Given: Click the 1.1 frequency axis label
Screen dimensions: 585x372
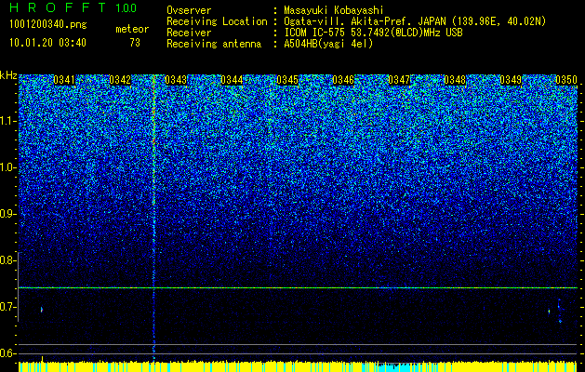Looking at the screenshot, I should (7, 121).
